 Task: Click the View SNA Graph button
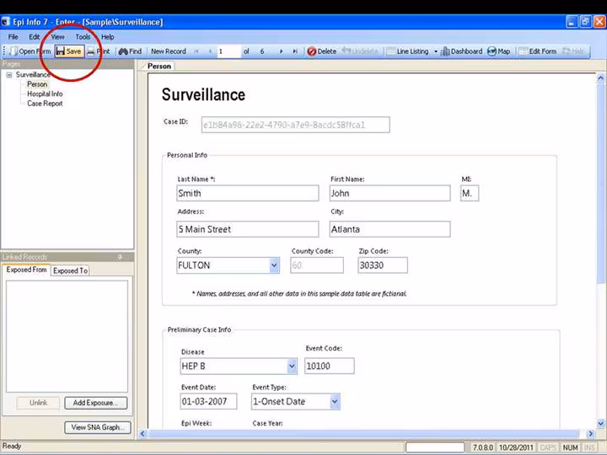(x=97, y=427)
